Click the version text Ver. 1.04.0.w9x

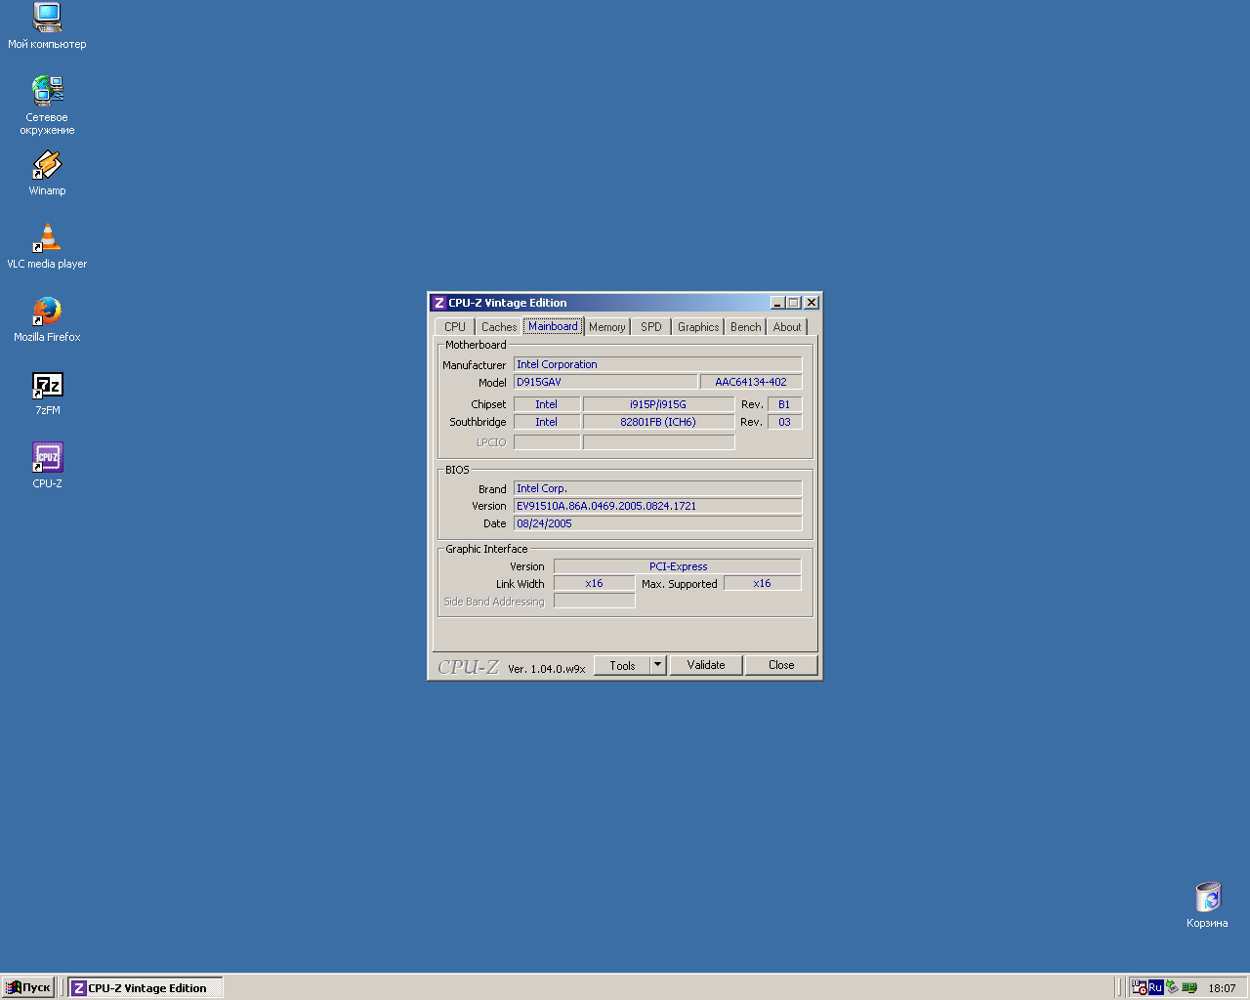(547, 669)
